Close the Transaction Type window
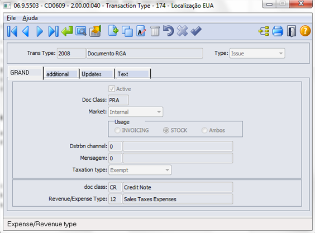 pyautogui.click(x=301, y=4)
